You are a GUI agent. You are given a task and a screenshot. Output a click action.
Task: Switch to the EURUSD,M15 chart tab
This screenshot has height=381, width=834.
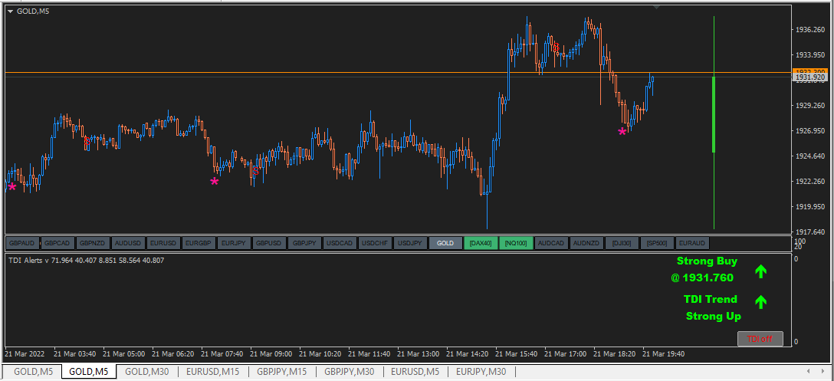[213, 372]
